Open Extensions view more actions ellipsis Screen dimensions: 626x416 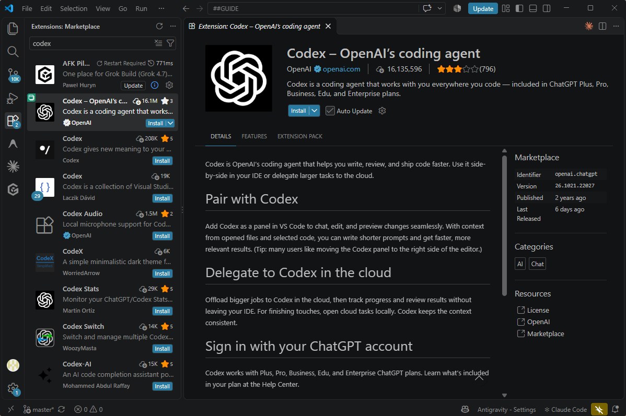pyautogui.click(x=173, y=26)
